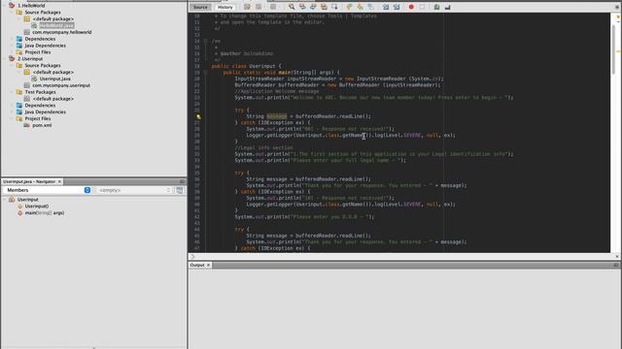The width and height of the screenshot is (622, 349).
Task: Click the editor vertical scrollbar
Action: tap(613, 49)
